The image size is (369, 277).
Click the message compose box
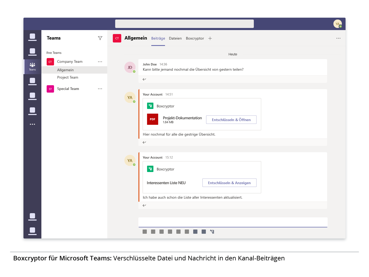[233, 222]
